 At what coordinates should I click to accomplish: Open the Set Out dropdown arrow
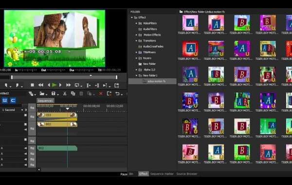click(22, 87)
